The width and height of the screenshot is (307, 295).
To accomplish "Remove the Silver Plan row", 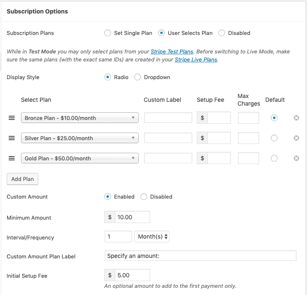I will coord(296,138).
